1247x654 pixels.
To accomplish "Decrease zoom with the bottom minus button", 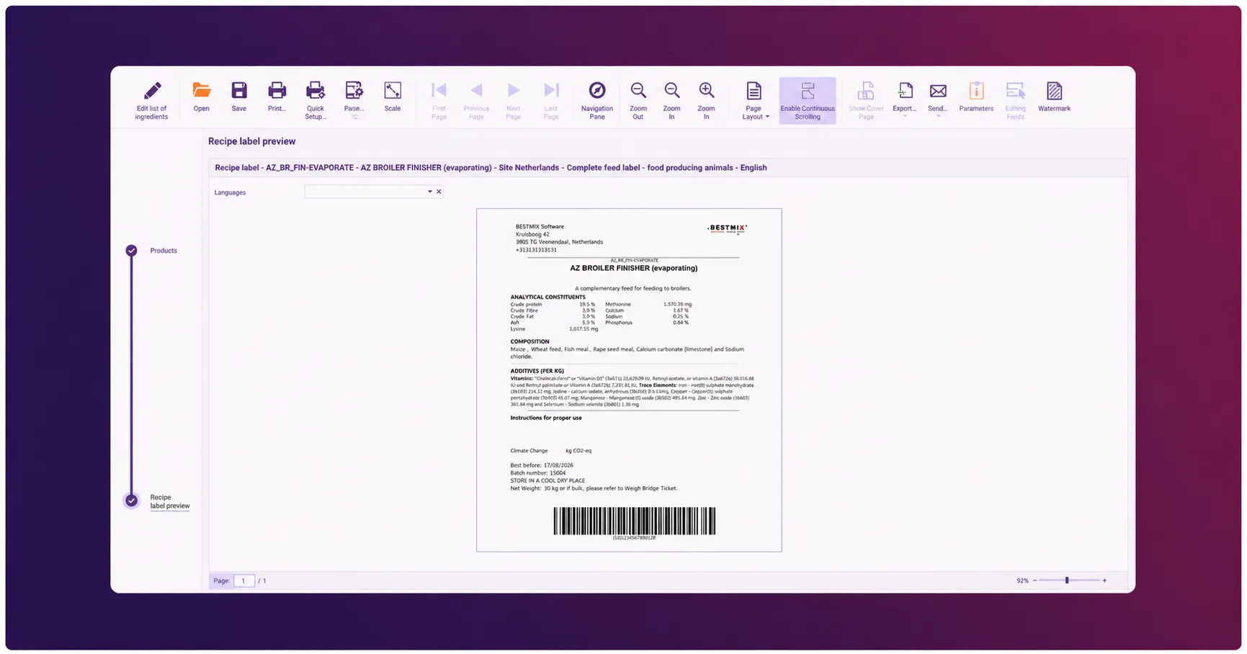I will point(1035,581).
